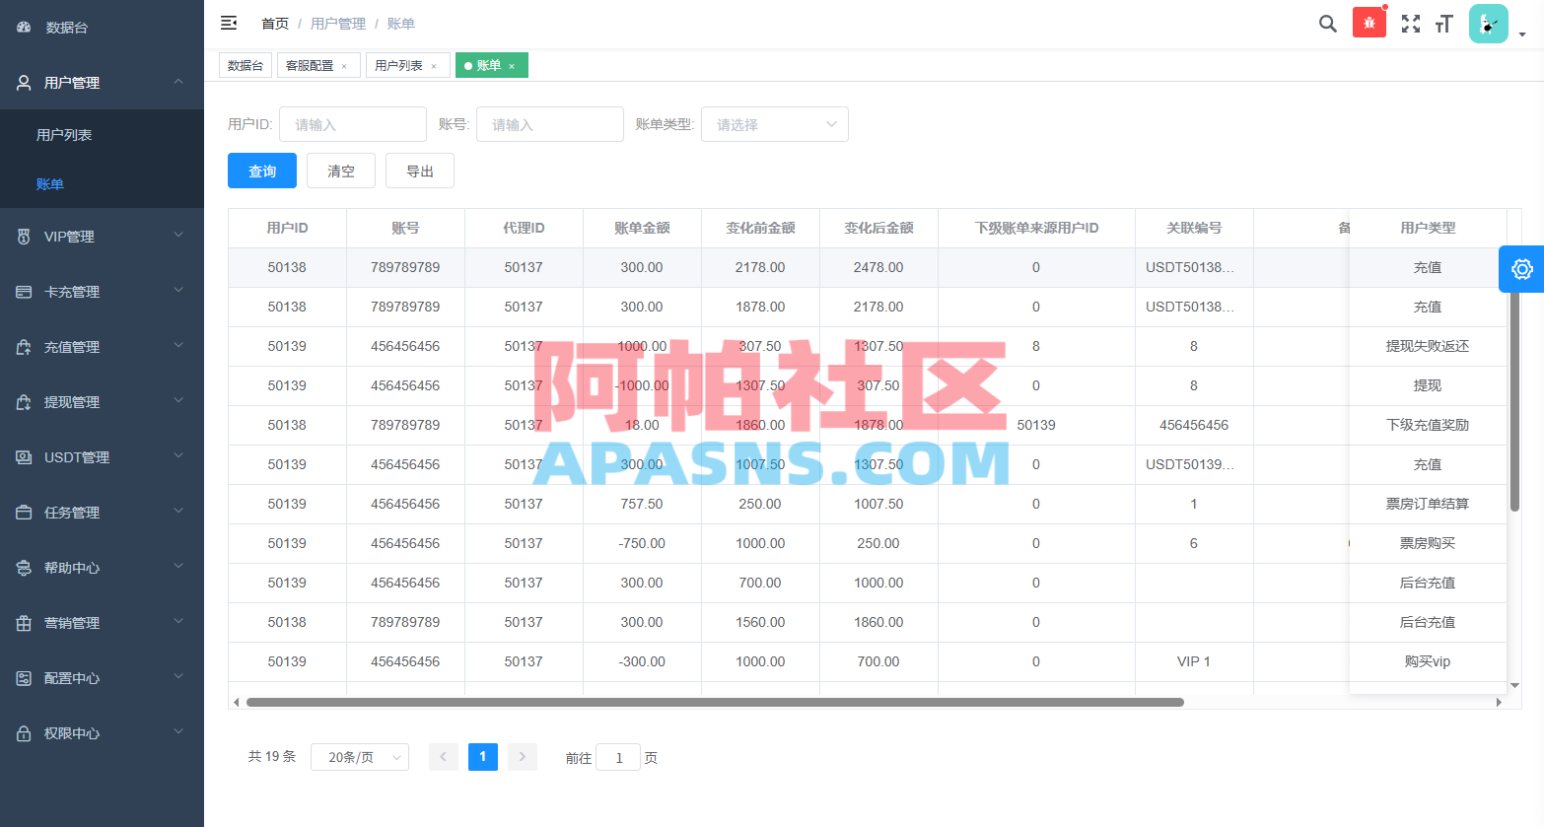Open the 20条/页 page size dropdown

(x=360, y=757)
